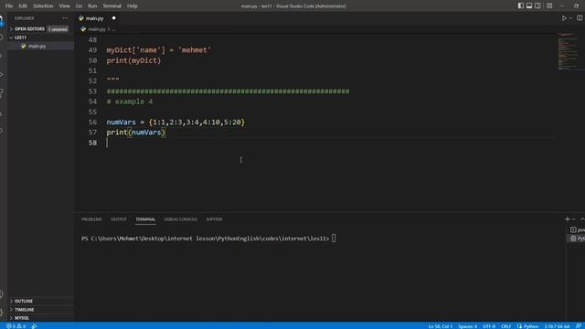Screen dimensions: 585x329
Task: Split the editor to the right
Action: pyautogui.click(x=580, y=18)
